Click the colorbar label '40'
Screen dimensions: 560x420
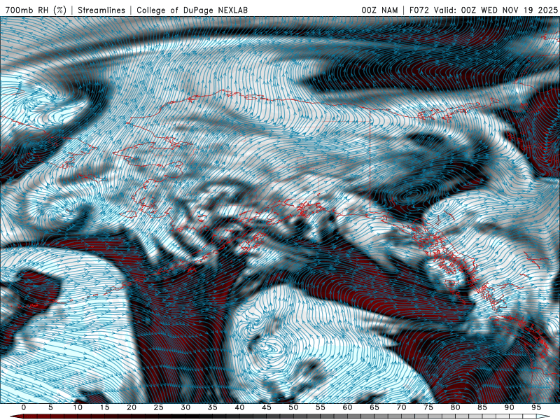[239, 407]
